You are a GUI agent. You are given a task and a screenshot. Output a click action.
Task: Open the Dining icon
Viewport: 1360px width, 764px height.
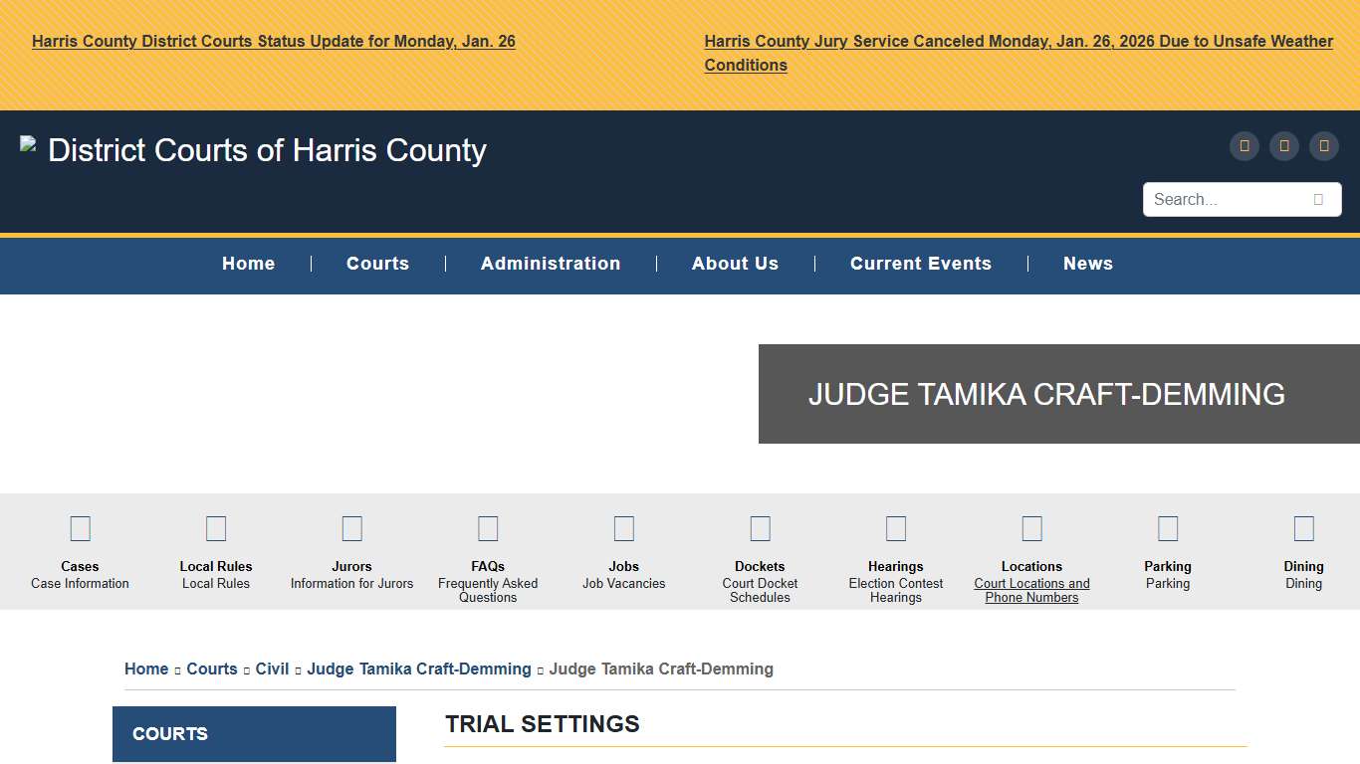point(1303,528)
